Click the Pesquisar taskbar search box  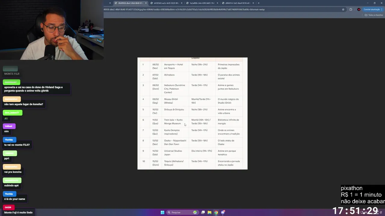[x=182, y=212]
